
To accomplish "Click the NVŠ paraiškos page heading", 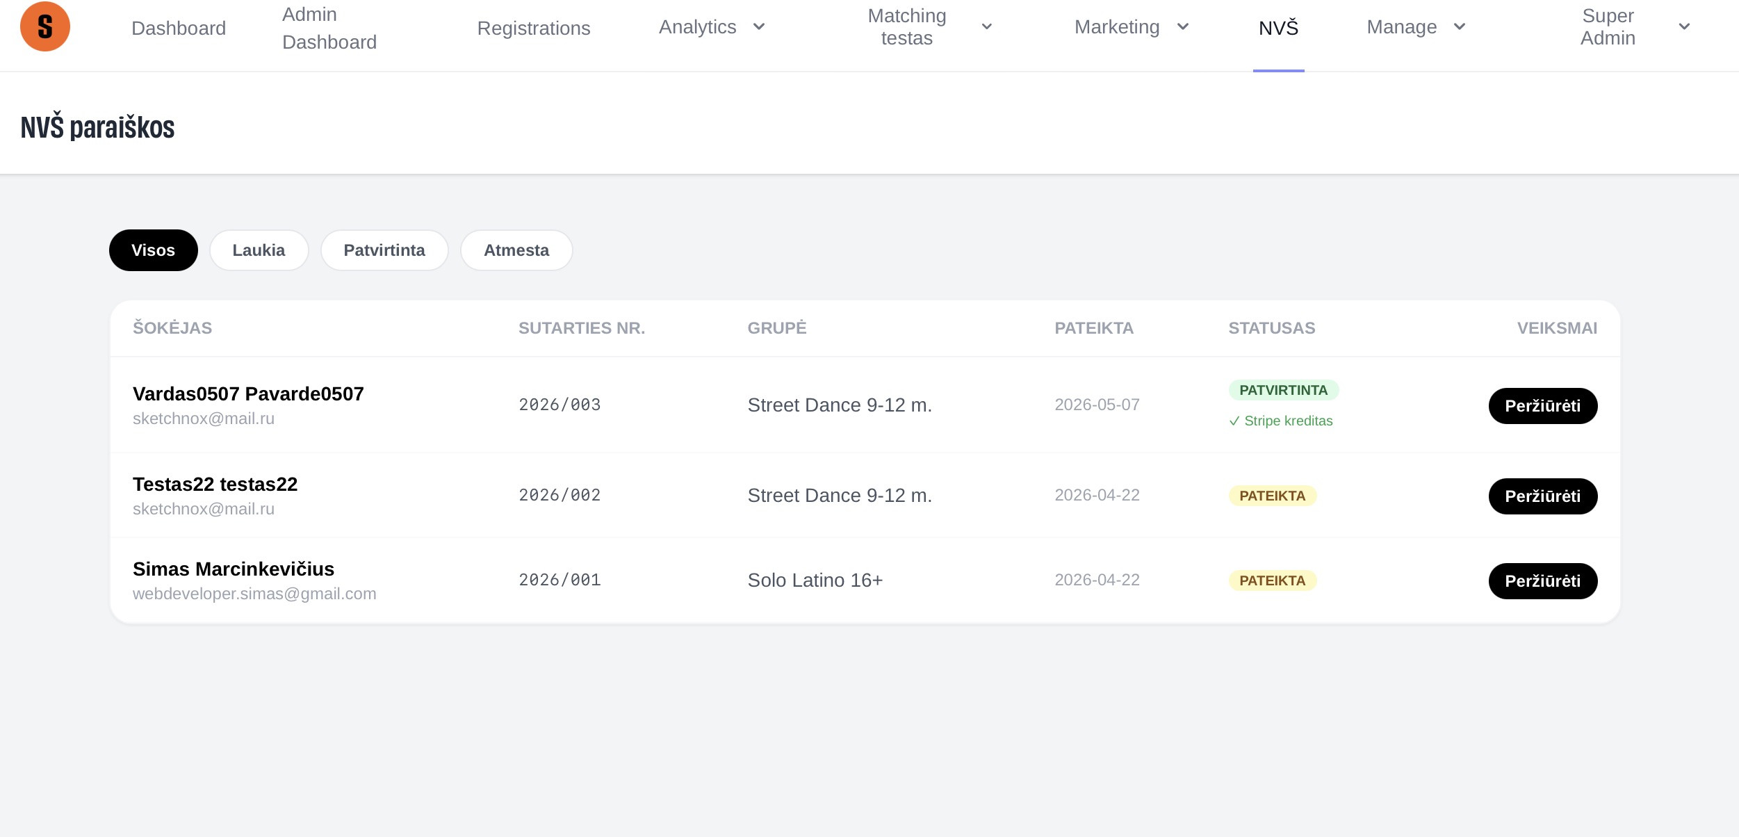I will click(x=97, y=127).
